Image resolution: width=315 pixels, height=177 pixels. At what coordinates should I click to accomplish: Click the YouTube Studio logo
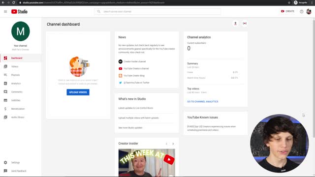[x=19, y=12]
